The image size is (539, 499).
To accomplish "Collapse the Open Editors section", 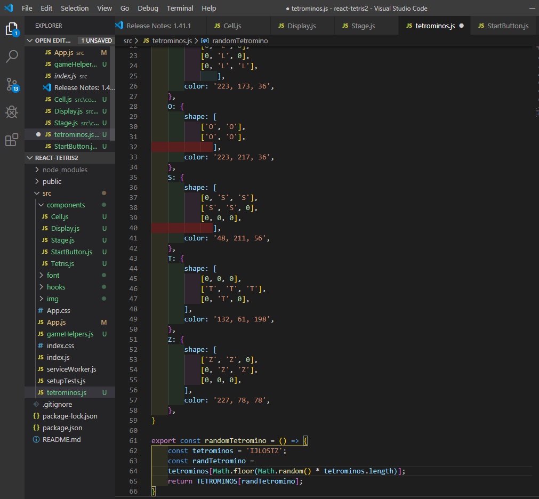I will (30, 41).
